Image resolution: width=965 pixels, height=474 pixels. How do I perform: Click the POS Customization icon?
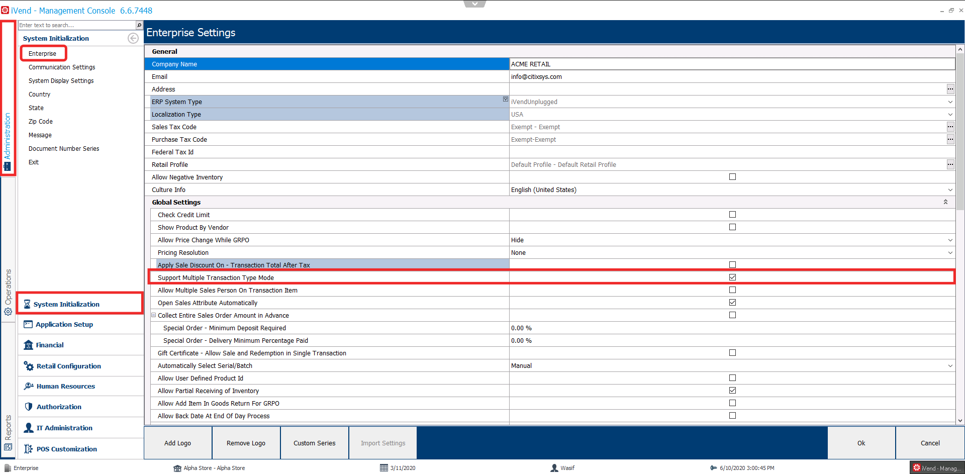point(29,449)
